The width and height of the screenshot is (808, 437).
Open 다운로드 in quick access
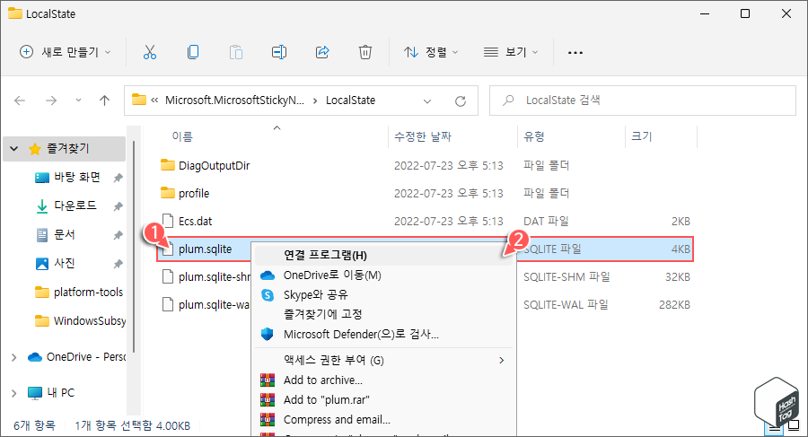tap(75, 205)
